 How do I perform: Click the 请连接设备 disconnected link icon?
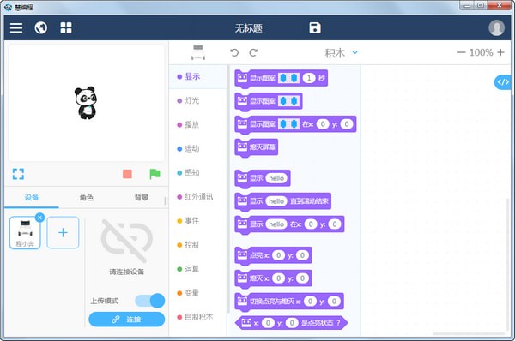[127, 241]
